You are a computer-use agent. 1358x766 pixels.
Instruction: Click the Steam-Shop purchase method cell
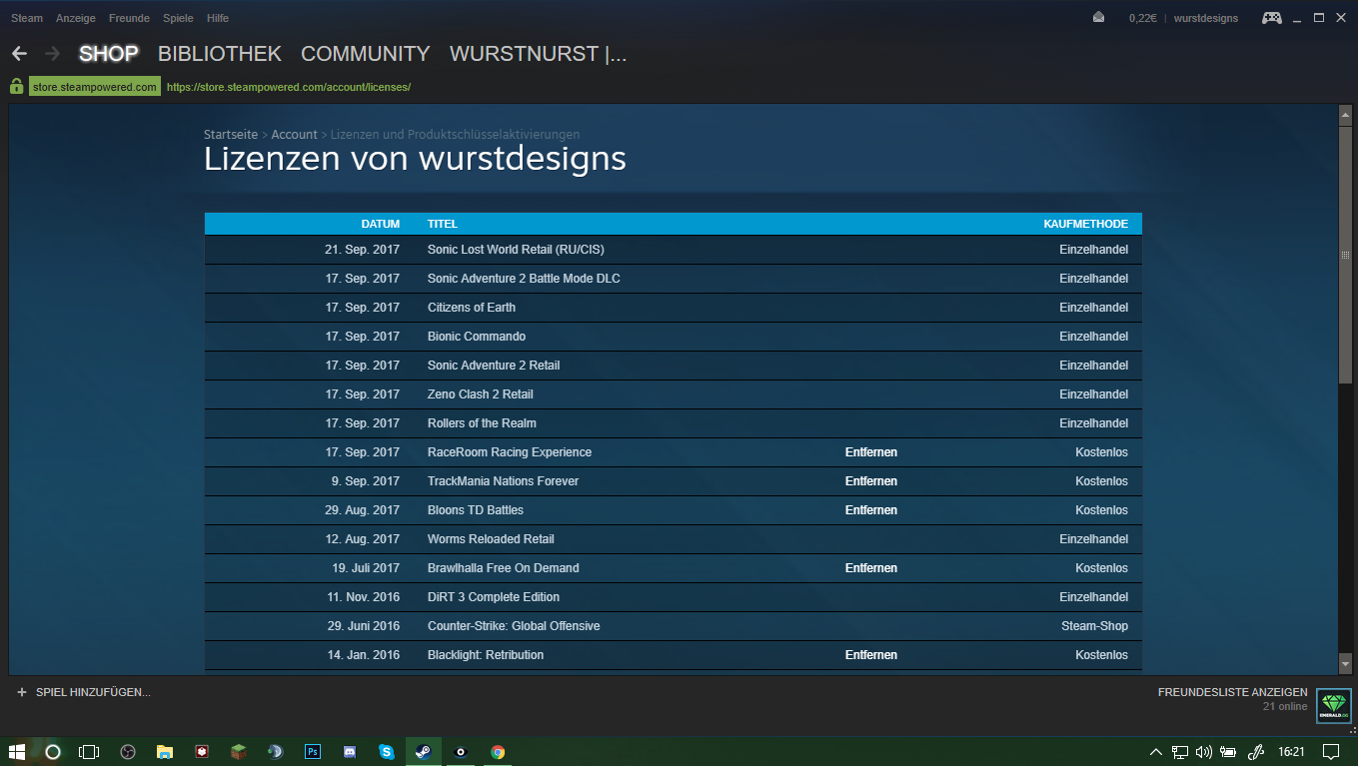tap(1094, 626)
